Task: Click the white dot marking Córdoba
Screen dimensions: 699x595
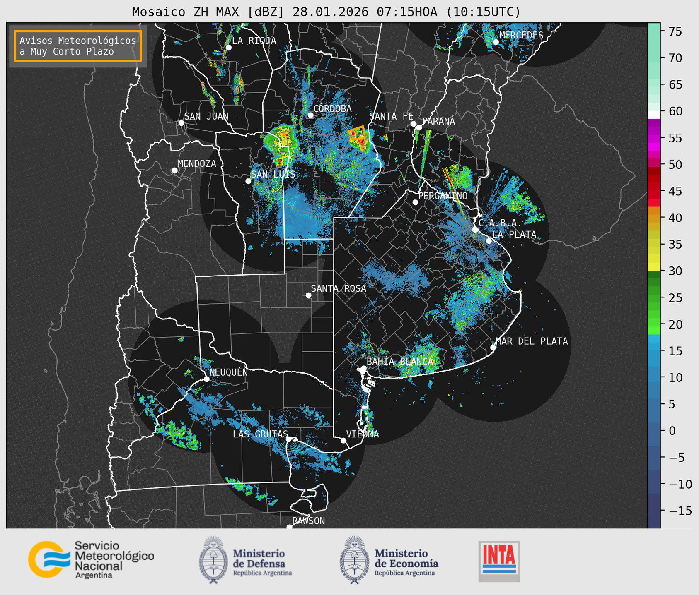Action: 310,115
